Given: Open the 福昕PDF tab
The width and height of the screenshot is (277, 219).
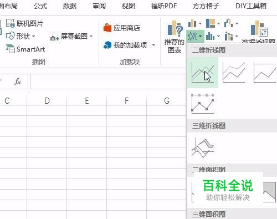Looking at the screenshot, I should pos(164,6).
